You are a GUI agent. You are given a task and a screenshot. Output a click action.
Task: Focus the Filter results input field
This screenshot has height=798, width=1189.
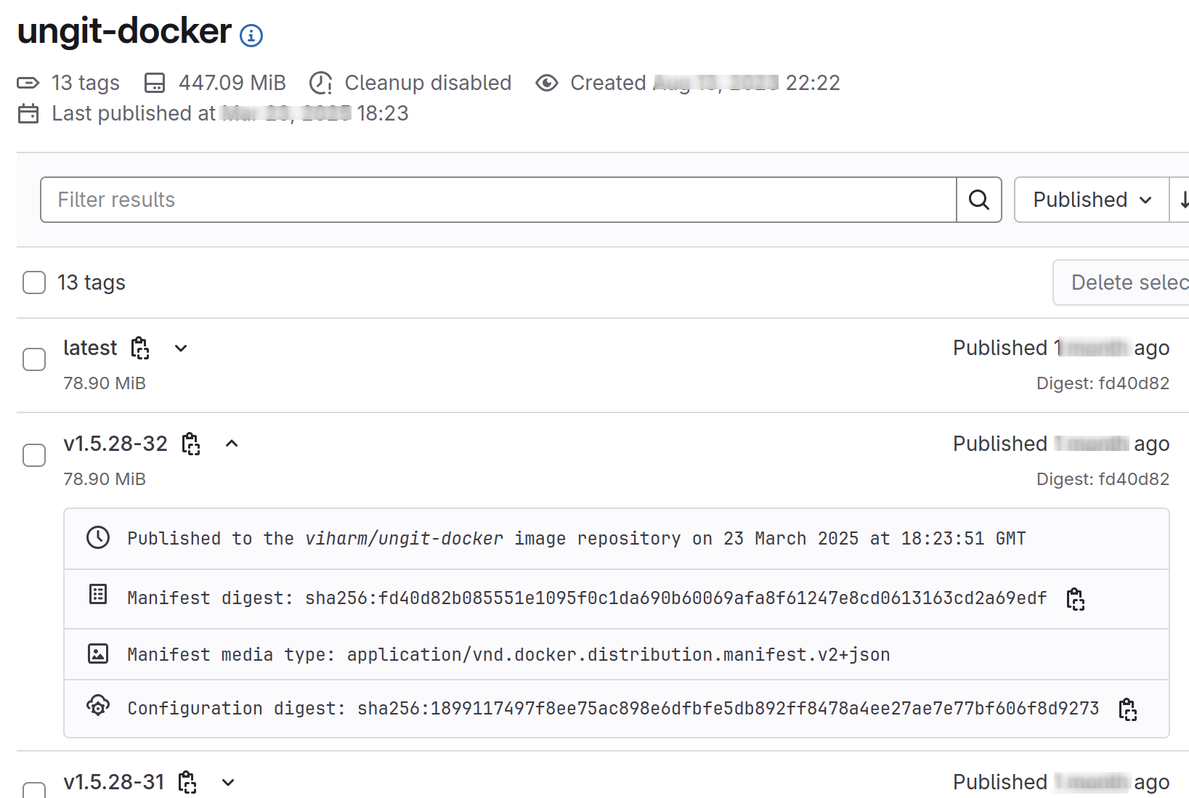pyautogui.click(x=498, y=200)
